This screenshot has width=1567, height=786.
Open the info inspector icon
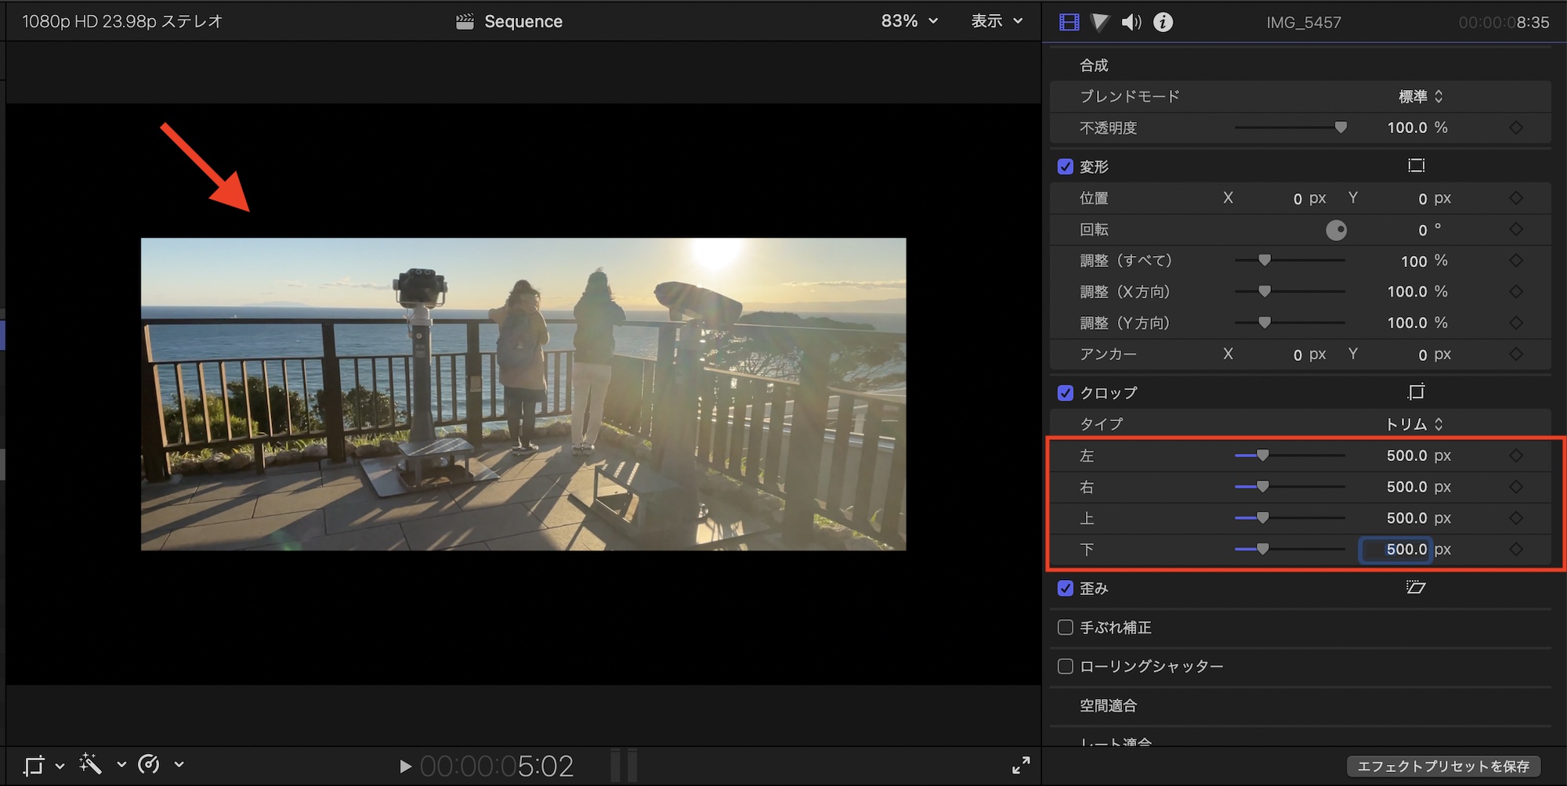(x=1163, y=22)
